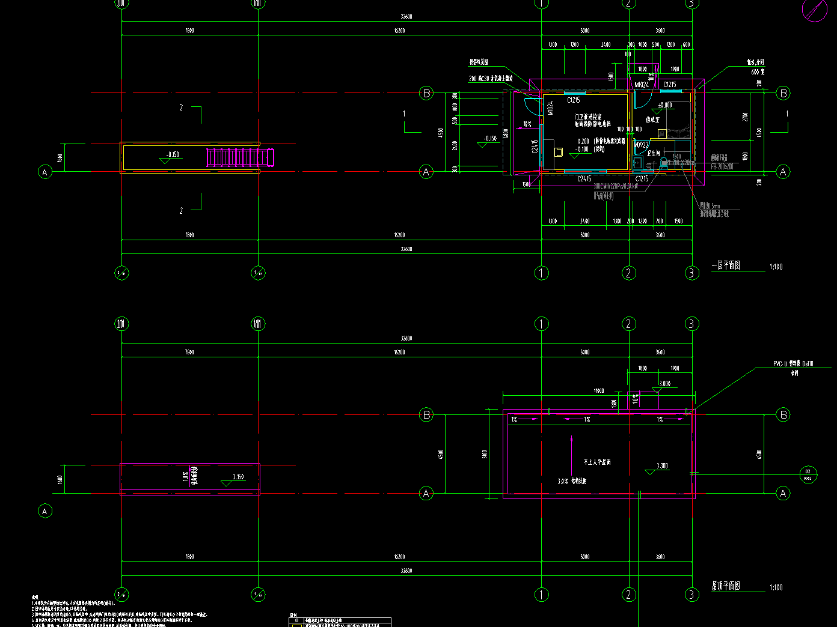Click the 11800 roof width dimension text
Image resolution: width=837 pixels, height=627 pixels.
click(598, 391)
